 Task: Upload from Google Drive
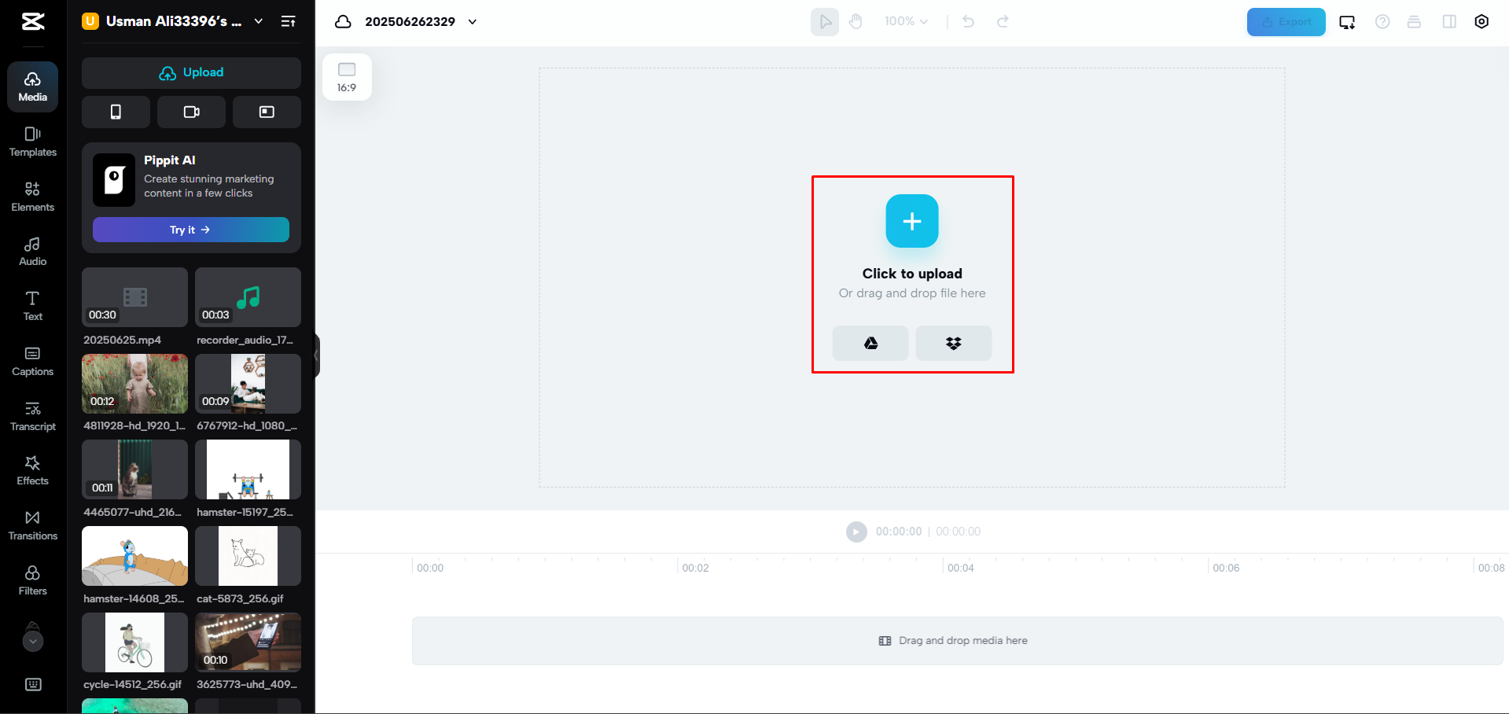(870, 344)
